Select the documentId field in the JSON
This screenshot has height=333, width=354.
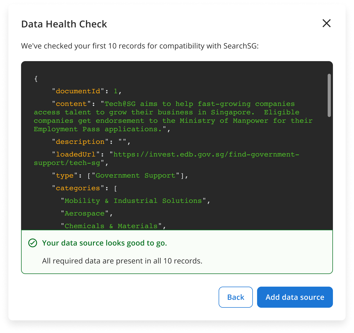78,91
